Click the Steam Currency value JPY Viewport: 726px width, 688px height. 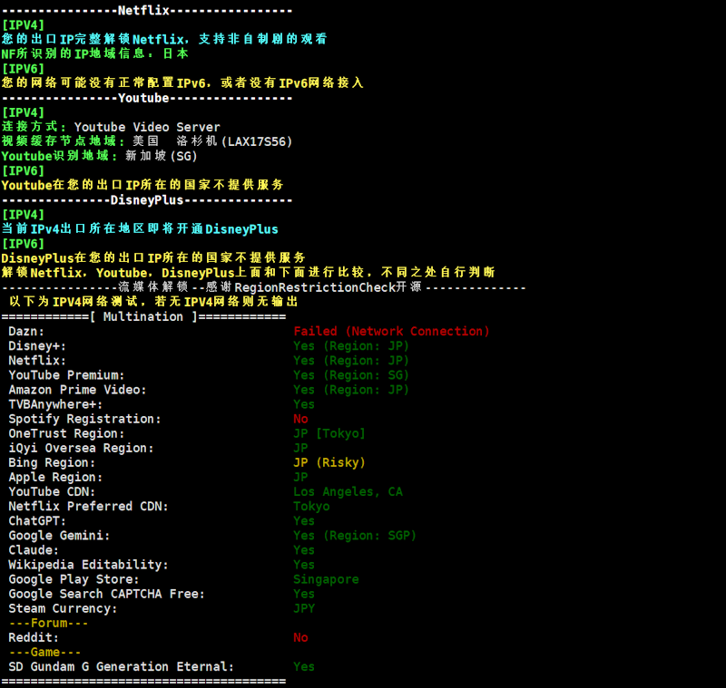pos(304,608)
